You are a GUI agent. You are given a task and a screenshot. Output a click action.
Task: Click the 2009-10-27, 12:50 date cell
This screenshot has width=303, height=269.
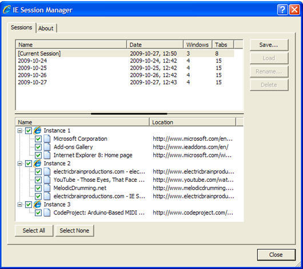click(x=153, y=54)
